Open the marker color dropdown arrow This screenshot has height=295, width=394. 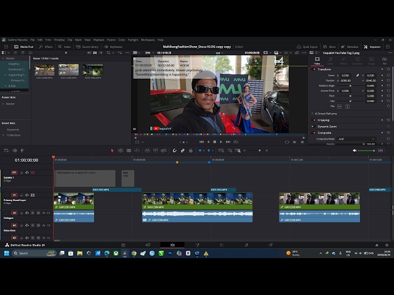(212, 151)
